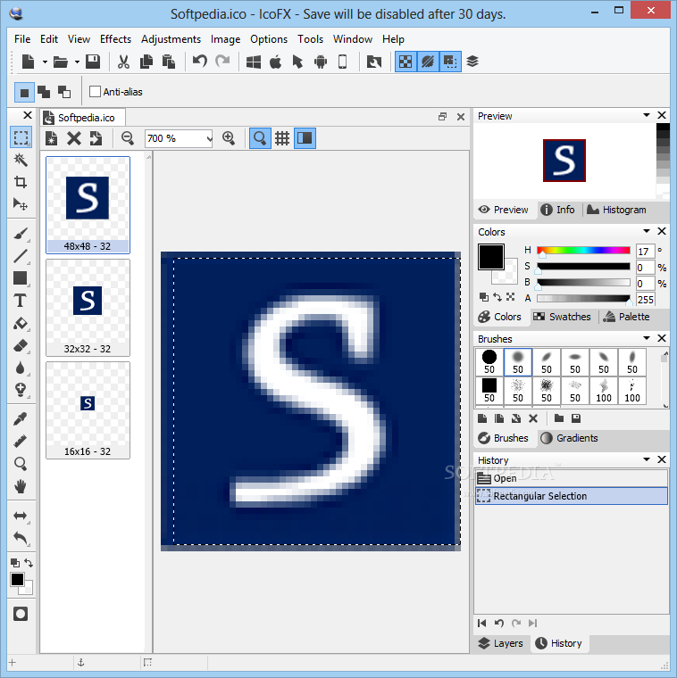
Task: Open the Brushes panel options arrow
Action: tap(647, 338)
